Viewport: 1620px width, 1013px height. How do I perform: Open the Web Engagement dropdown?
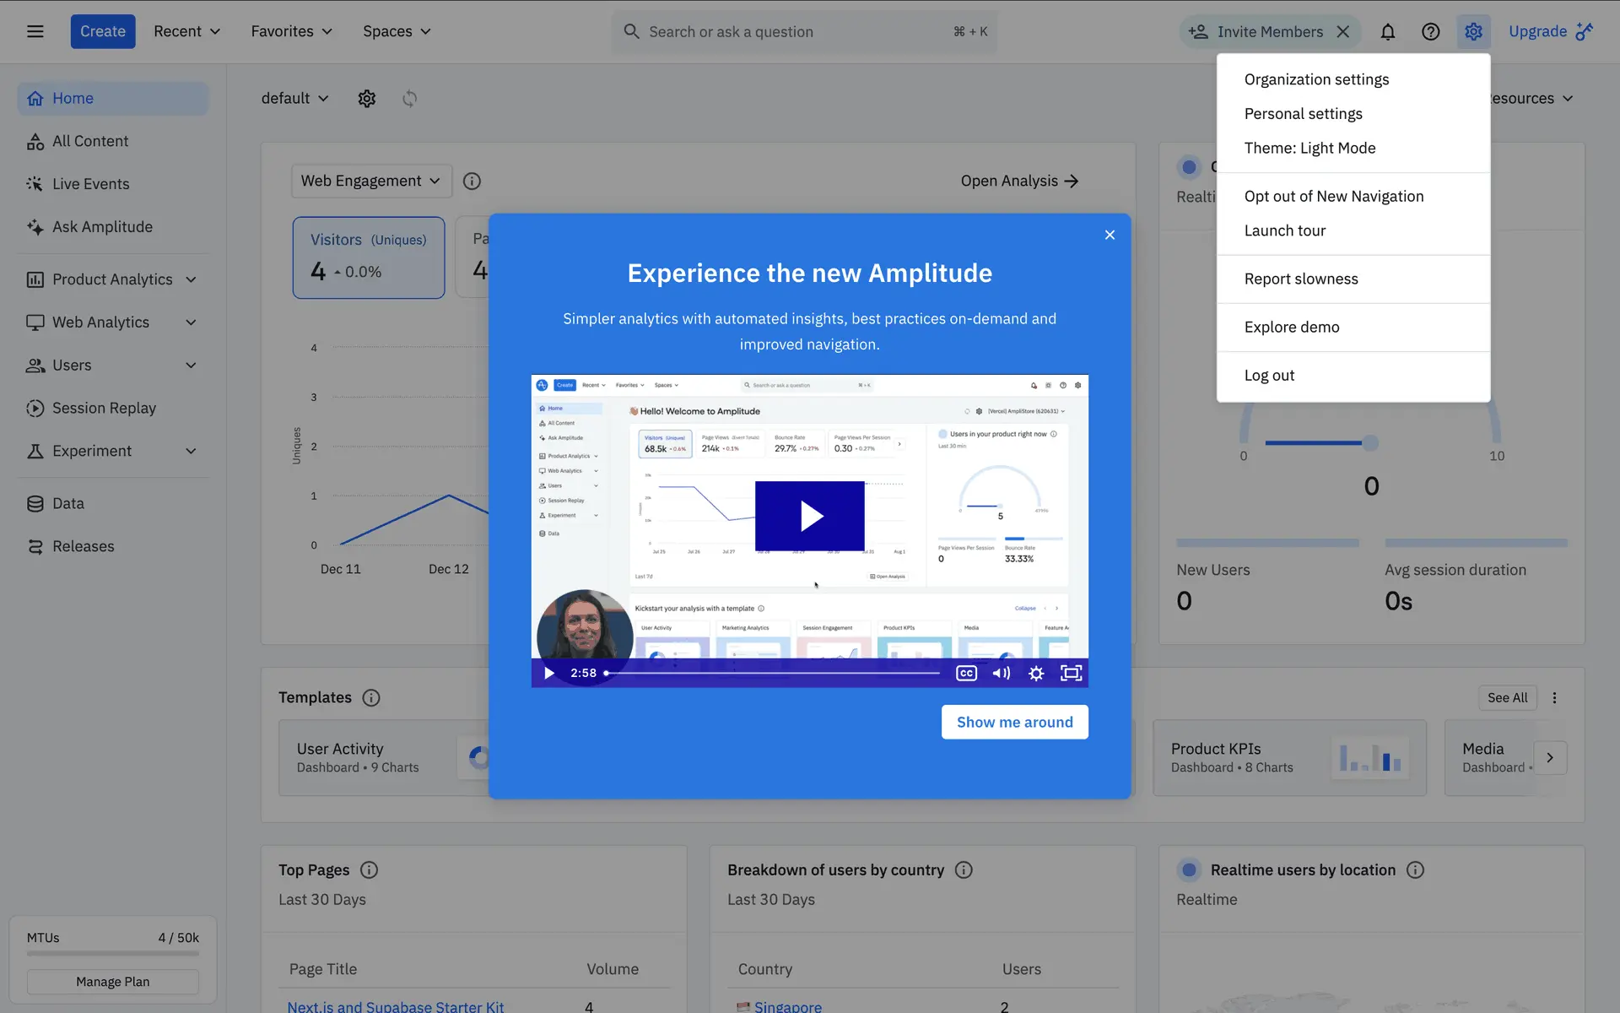371,181
